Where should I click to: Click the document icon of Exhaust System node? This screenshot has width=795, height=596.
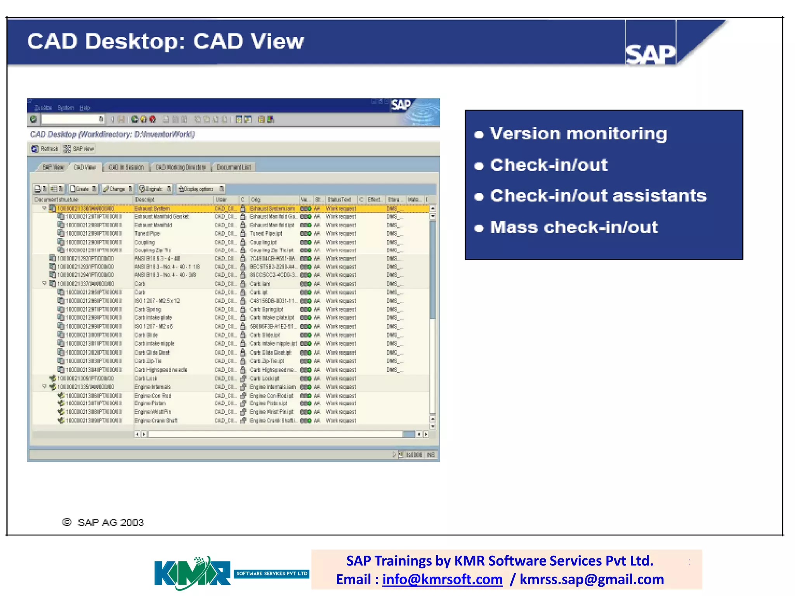52,208
